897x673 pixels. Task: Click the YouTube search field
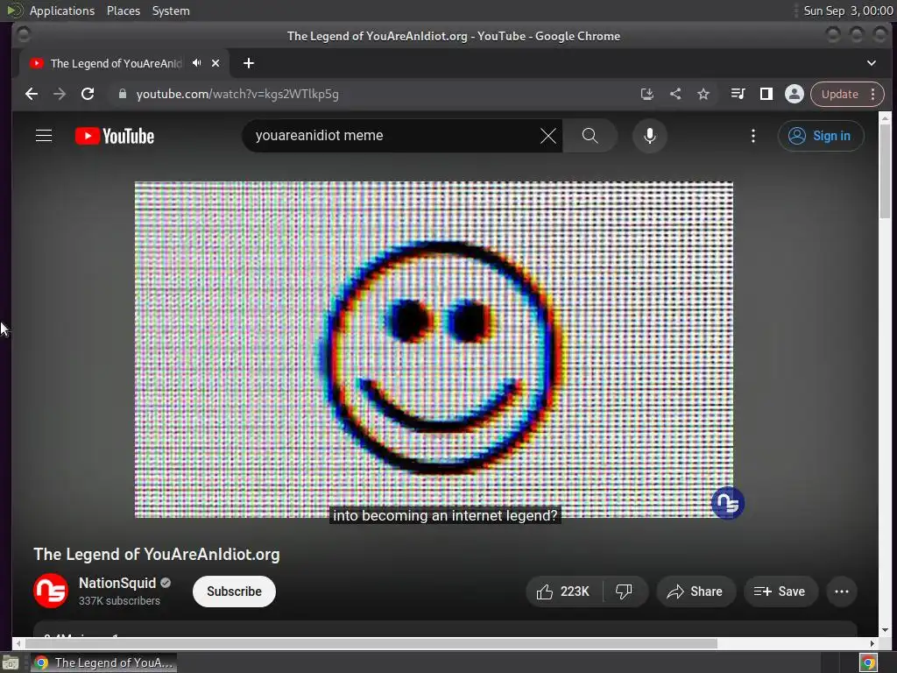coord(395,136)
